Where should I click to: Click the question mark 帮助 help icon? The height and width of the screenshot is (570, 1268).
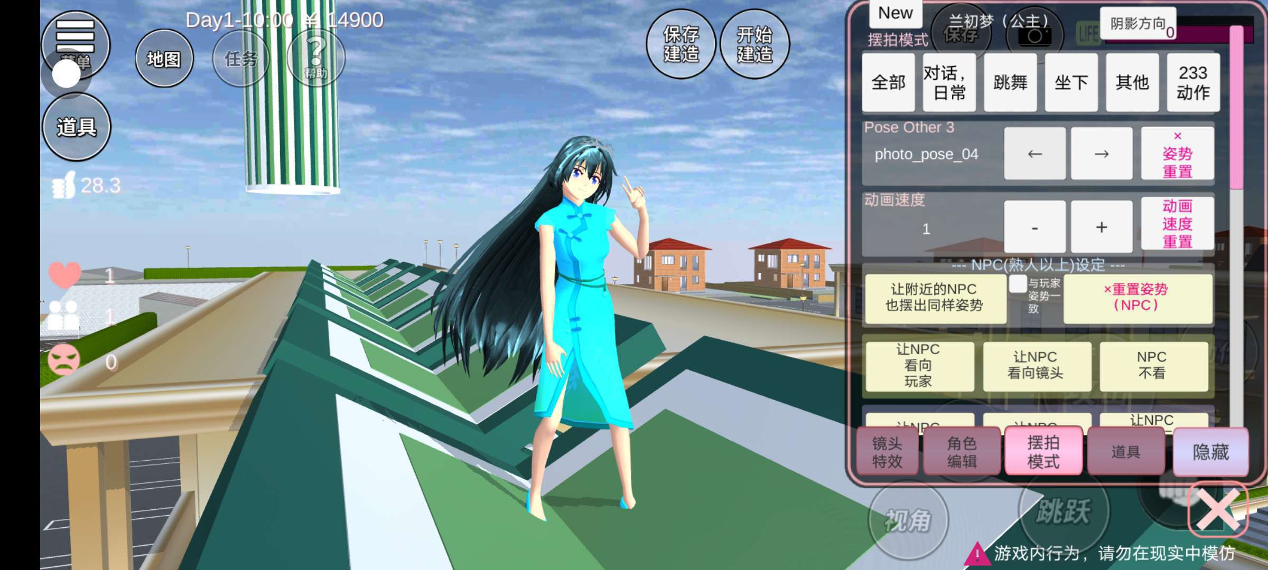click(315, 57)
